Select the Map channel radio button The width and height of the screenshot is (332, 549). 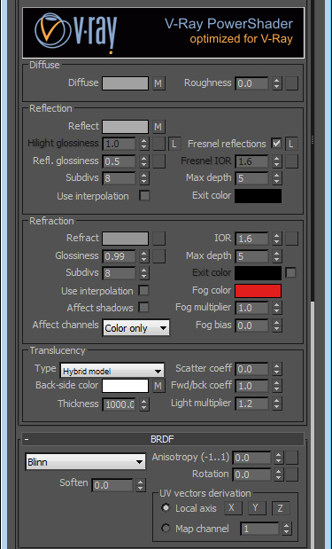coord(166,528)
